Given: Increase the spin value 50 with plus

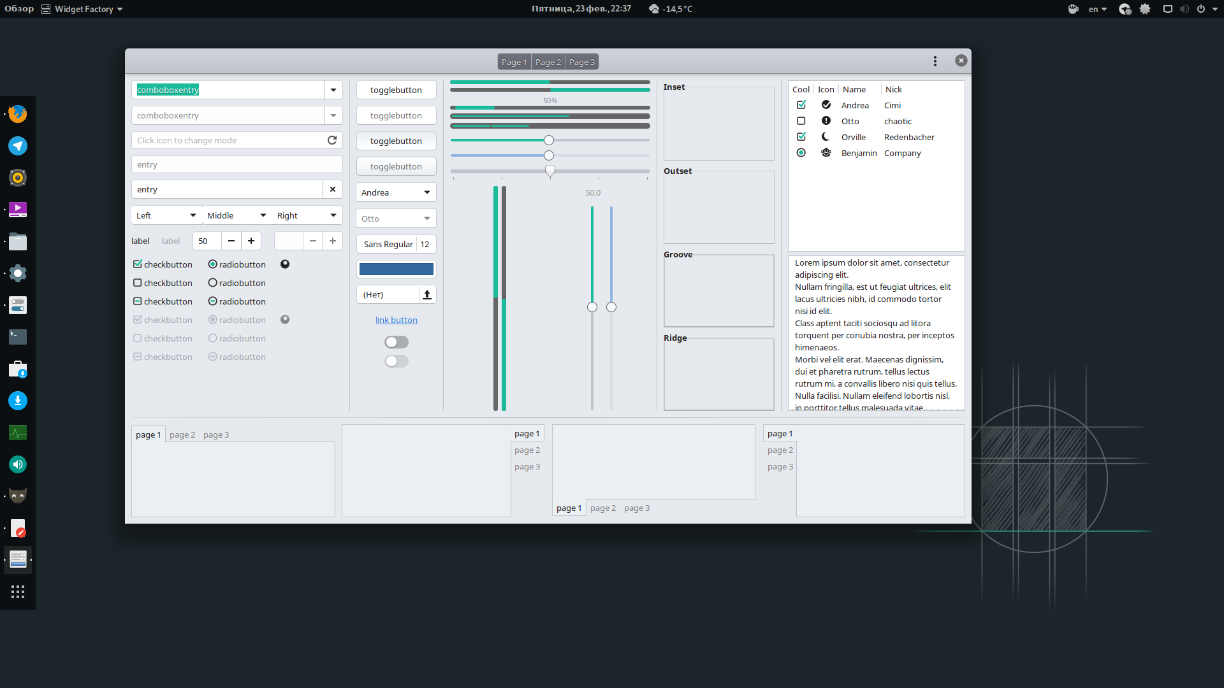Looking at the screenshot, I should click(x=251, y=241).
